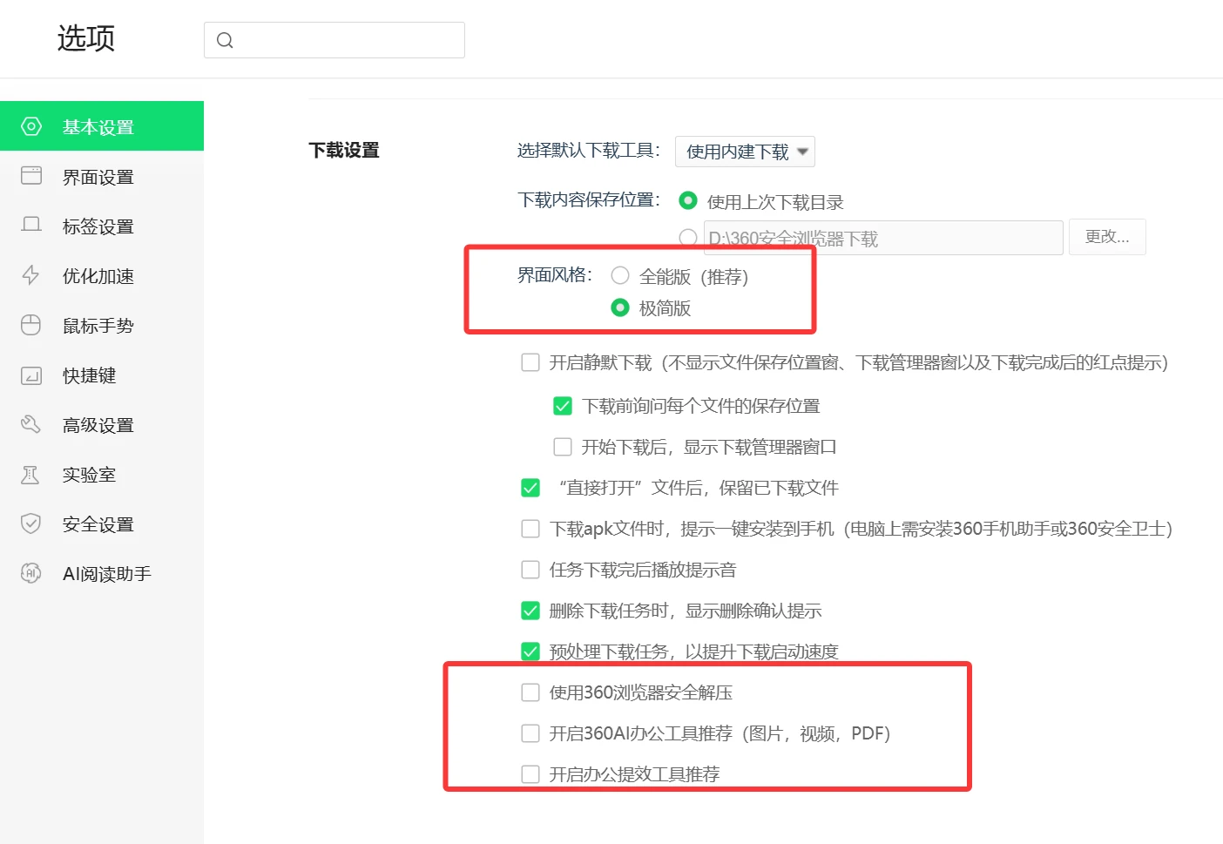
Task: Click the 更改... button
Action: [1107, 237]
